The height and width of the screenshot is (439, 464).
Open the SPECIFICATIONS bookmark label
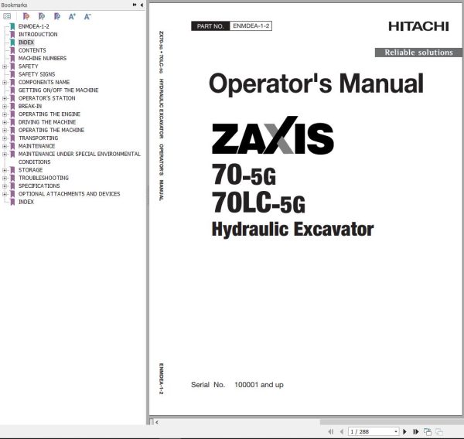pyautogui.click(x=39, y=186)
